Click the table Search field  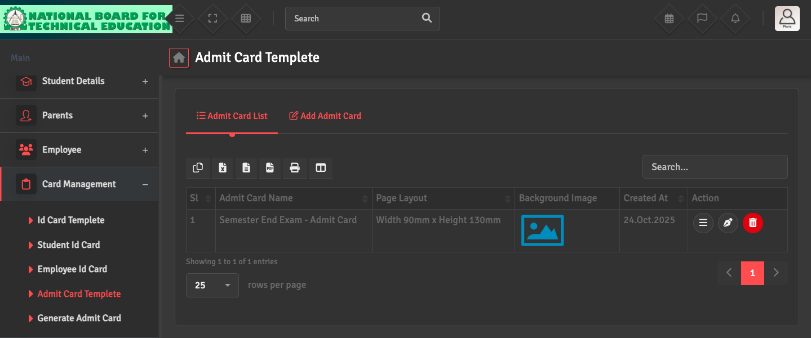tap(715, 167)
